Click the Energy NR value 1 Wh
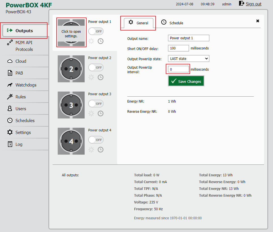This screenshot has height=232, width=273. pyautogui.click(x=172, y=101)
